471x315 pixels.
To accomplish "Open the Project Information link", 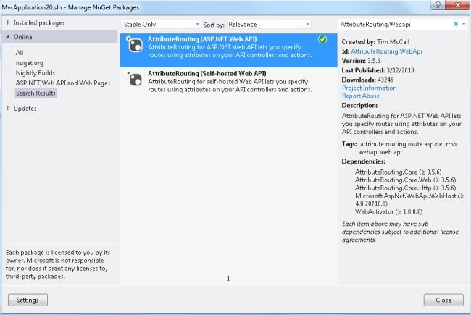I will point(369,88).
